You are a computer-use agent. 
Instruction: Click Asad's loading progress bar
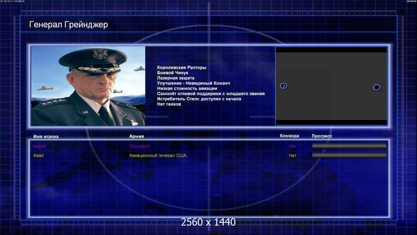(x=349, y=155)
